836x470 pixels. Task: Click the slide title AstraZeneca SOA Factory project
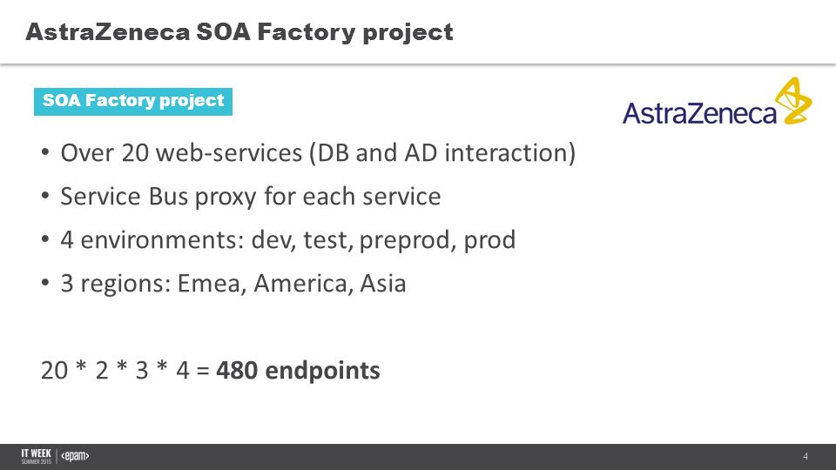(x=239, y=32)
